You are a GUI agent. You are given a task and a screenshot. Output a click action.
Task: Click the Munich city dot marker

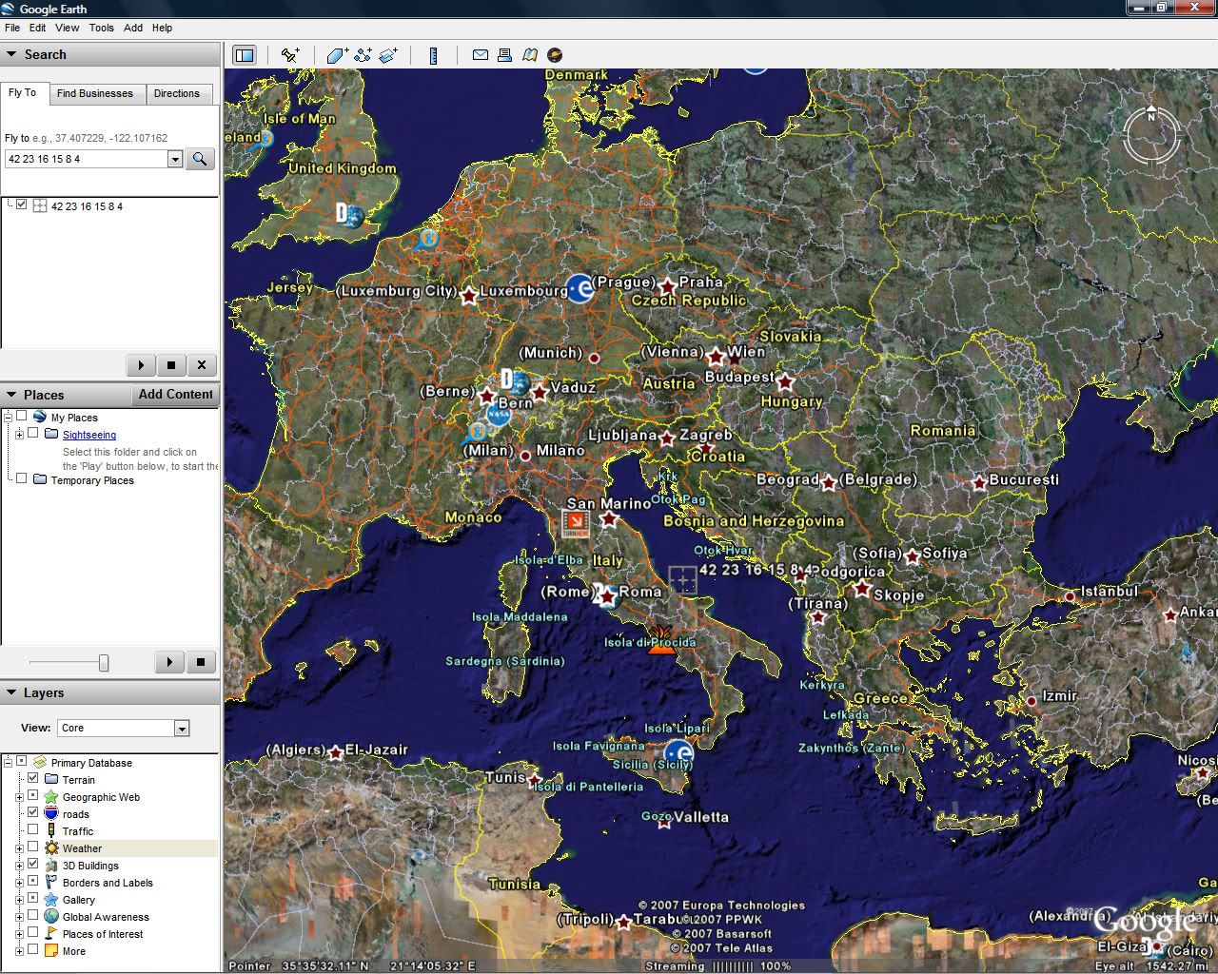(x=595, y=359)
